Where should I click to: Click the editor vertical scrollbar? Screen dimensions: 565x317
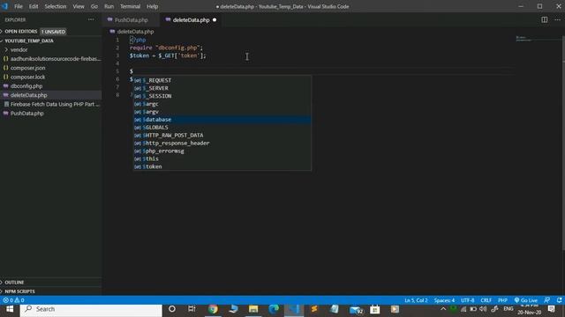(563, 144)
